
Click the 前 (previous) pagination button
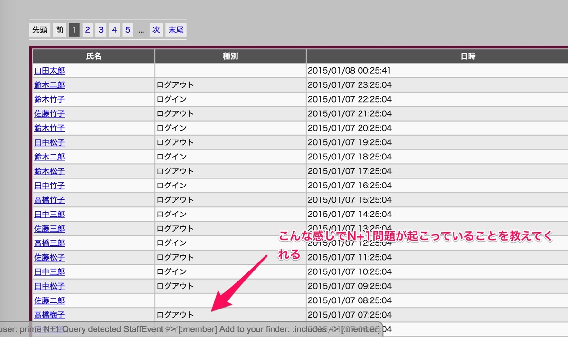(x=59, y=30)
